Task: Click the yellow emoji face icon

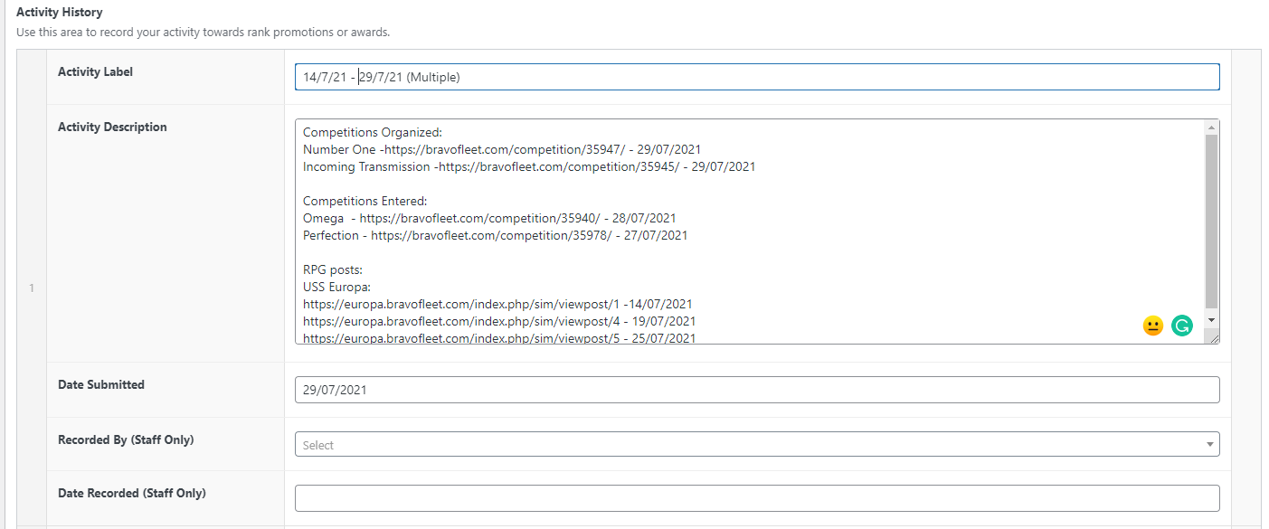Action: point(1152,326)
